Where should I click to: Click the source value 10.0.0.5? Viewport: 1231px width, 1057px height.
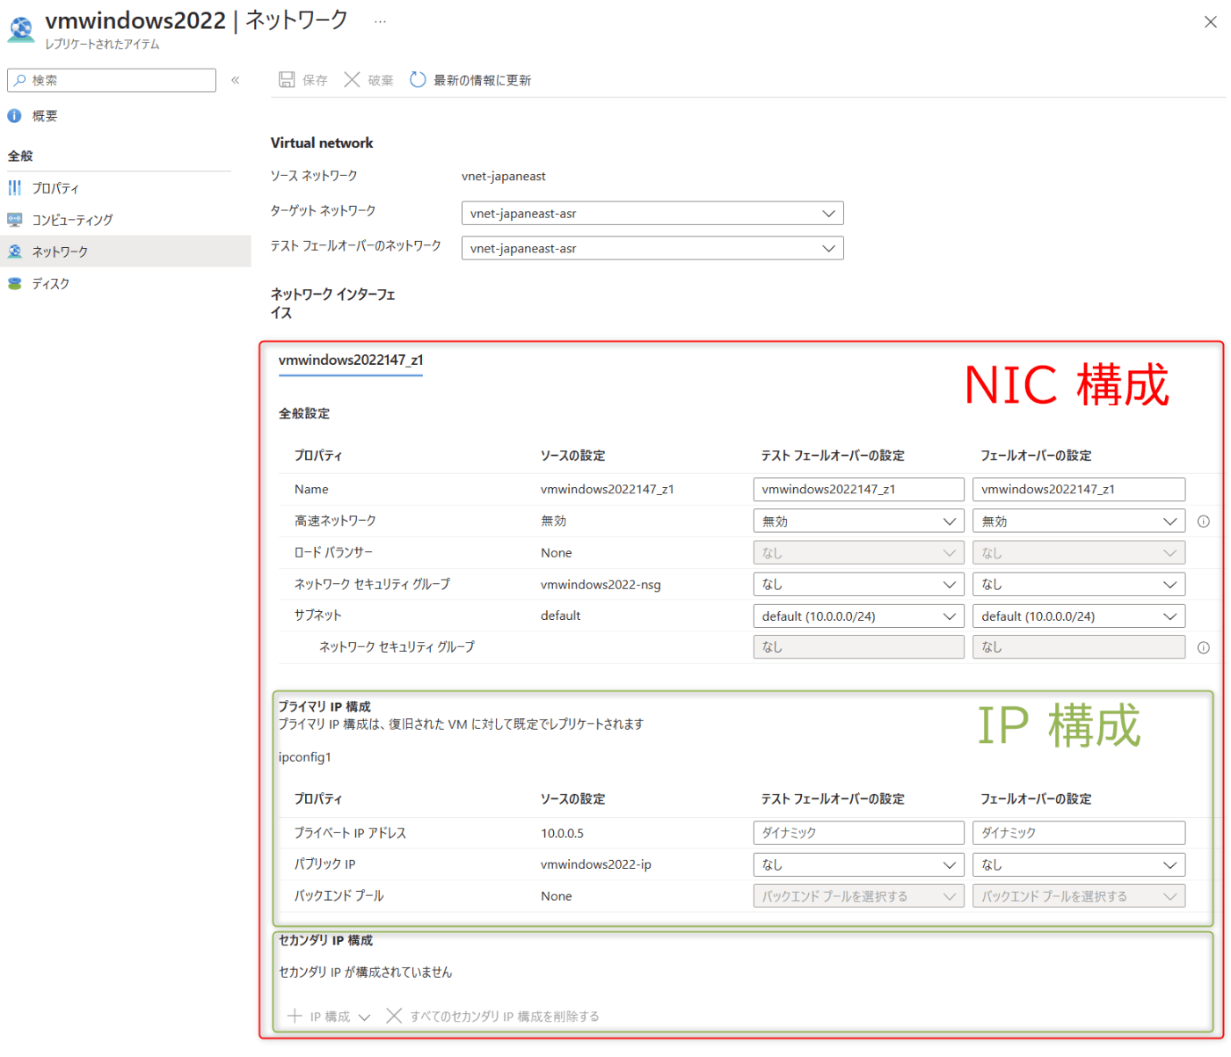[563, 833]
